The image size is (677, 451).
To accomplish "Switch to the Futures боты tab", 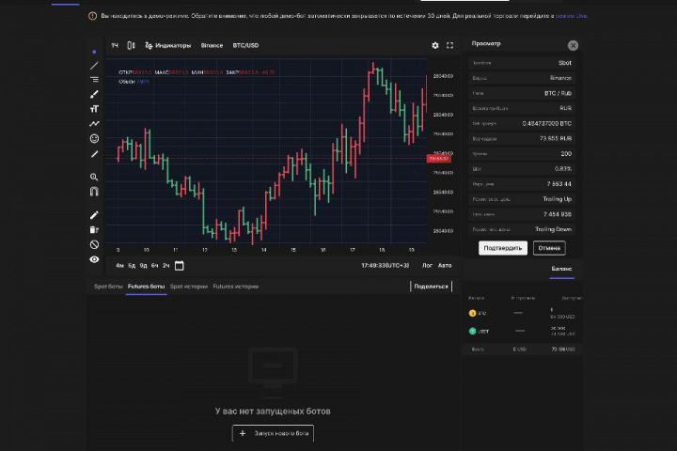I will point(147,287).
